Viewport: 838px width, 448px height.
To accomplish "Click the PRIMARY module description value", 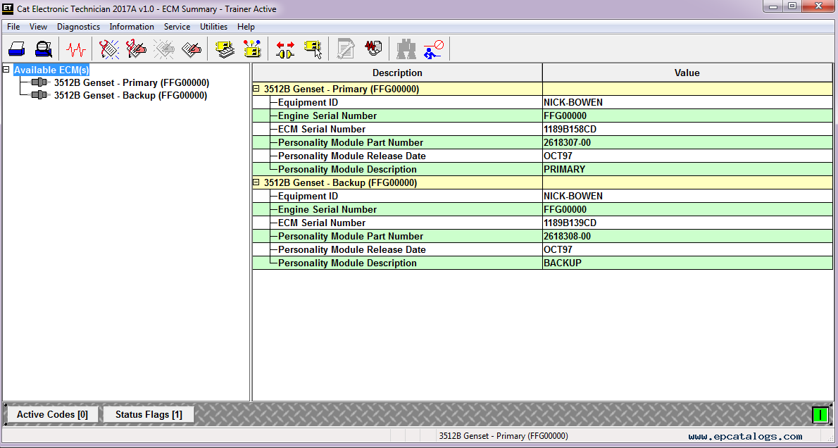I will coord(564,170).
